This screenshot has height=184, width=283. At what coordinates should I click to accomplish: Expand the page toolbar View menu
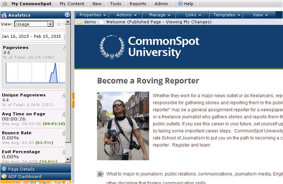click(259, 15)
